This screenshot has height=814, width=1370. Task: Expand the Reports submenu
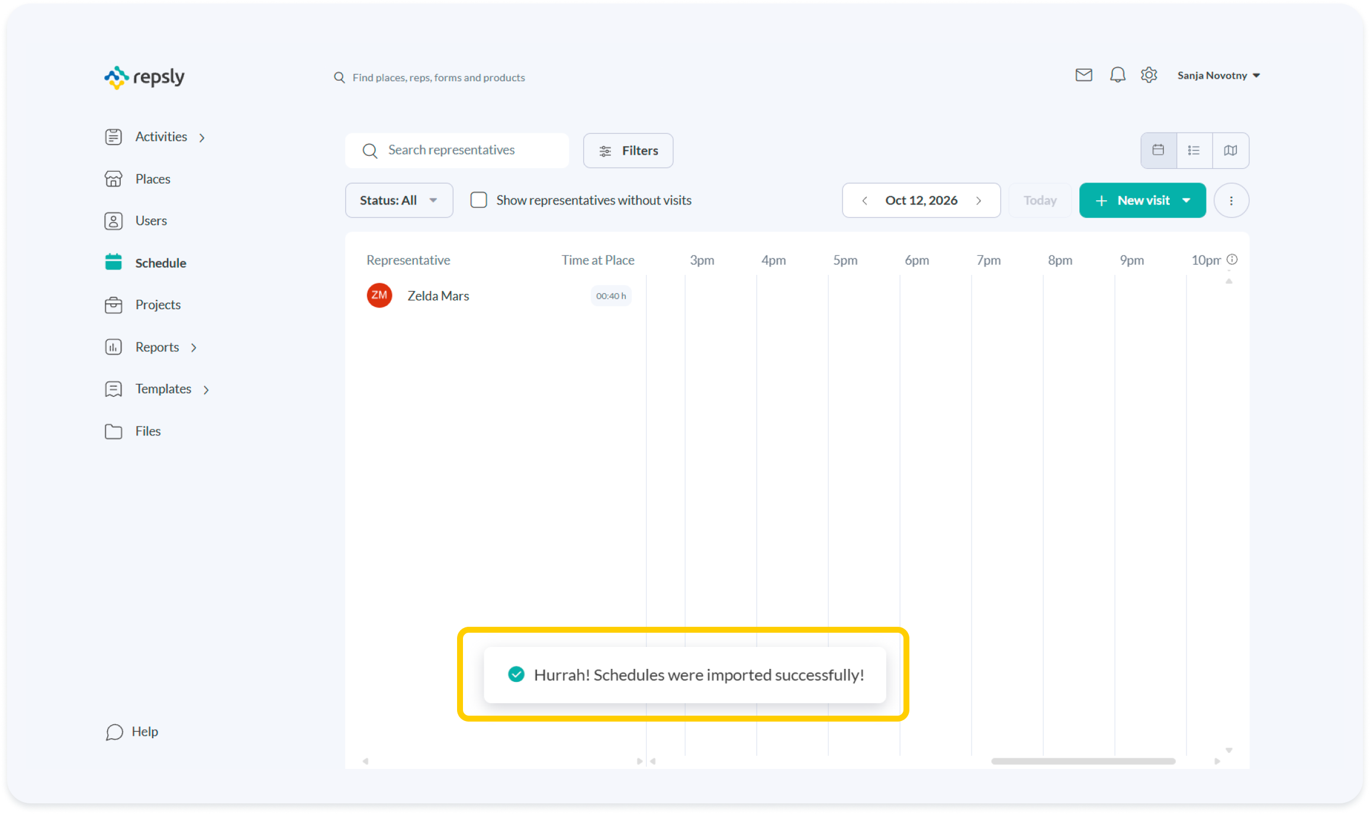tap(194, 348)
